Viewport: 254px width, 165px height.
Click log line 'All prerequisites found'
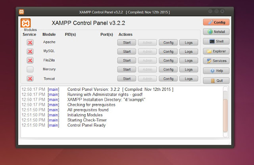(x=88, y=110)
